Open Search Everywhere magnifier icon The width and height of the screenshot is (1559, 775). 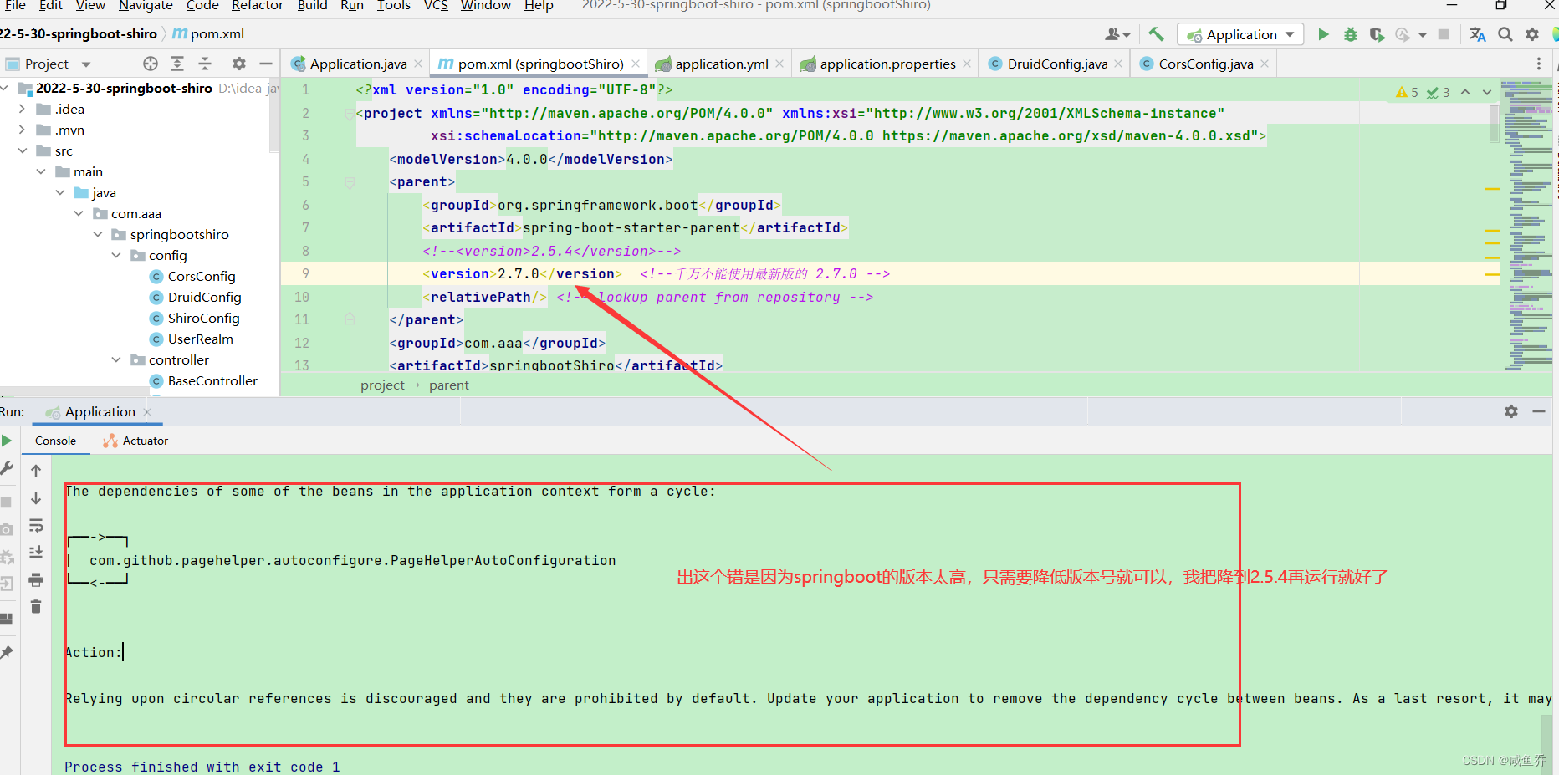[x=1505, y=34]
